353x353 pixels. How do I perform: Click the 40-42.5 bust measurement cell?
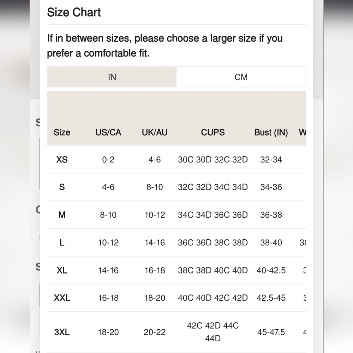pyautogui.click(x=271, y=270)
